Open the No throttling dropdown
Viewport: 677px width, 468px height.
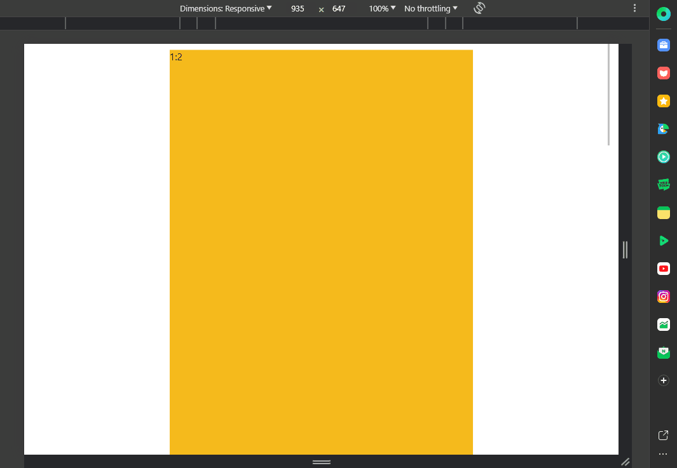pyautogui.click(x=430, y=9)
